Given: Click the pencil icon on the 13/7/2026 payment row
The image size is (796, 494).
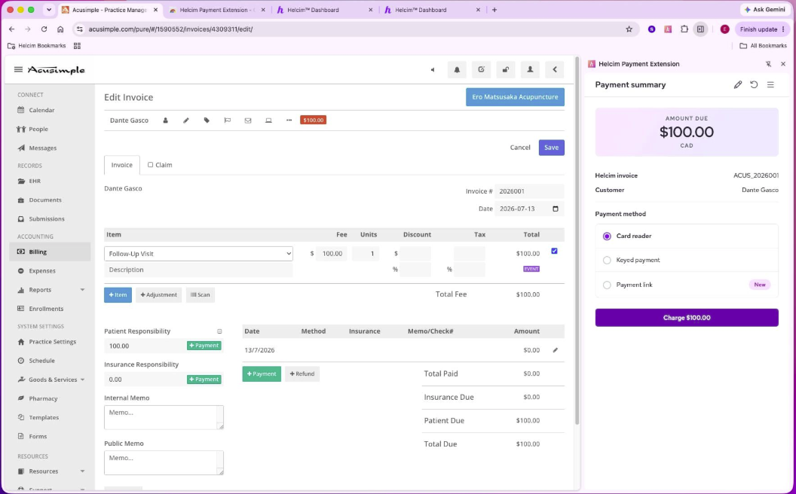Looking at the screenshot, I should [556, 350].
